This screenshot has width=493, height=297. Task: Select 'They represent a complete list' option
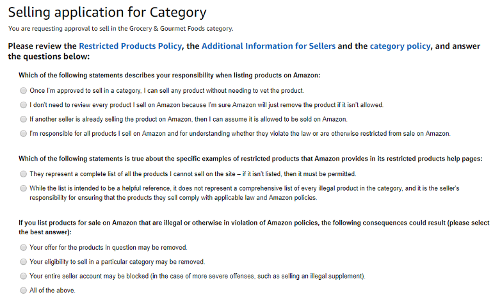(24, 174)
